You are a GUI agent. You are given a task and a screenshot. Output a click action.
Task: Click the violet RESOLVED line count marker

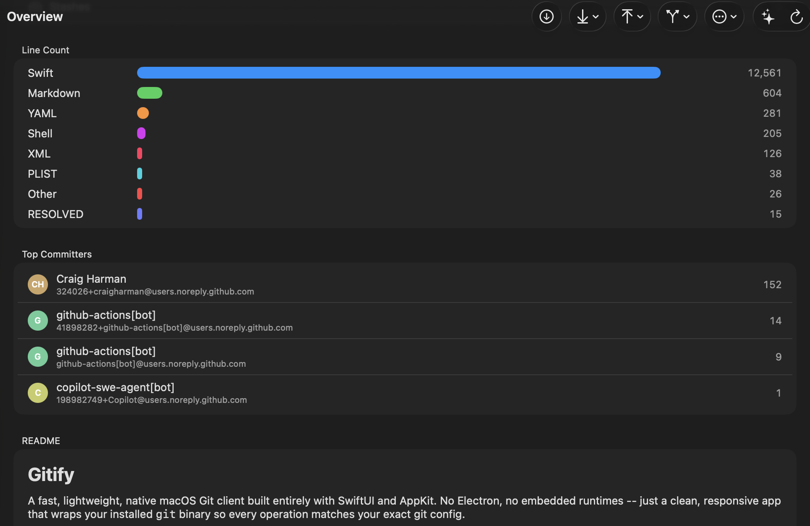140,214
